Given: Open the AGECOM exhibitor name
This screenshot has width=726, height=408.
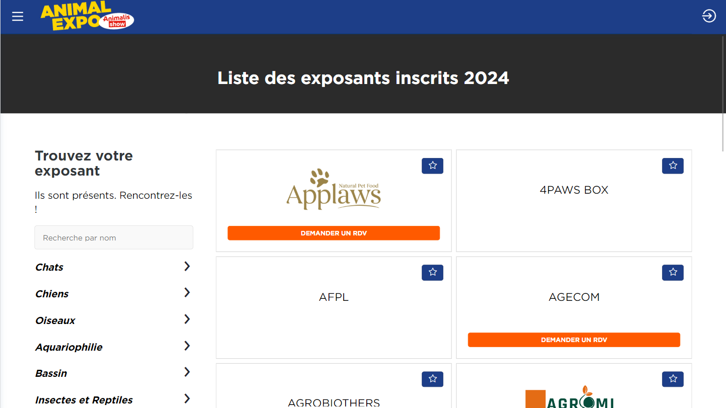Looking at the screenshot, I should 574,297.
